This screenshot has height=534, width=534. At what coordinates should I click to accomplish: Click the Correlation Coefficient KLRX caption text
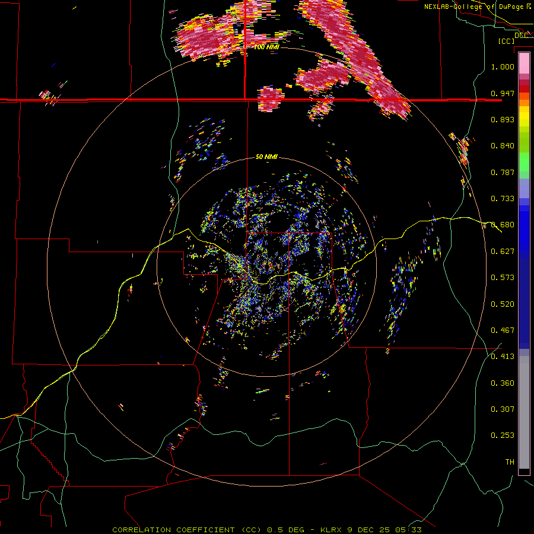[267, 530]
